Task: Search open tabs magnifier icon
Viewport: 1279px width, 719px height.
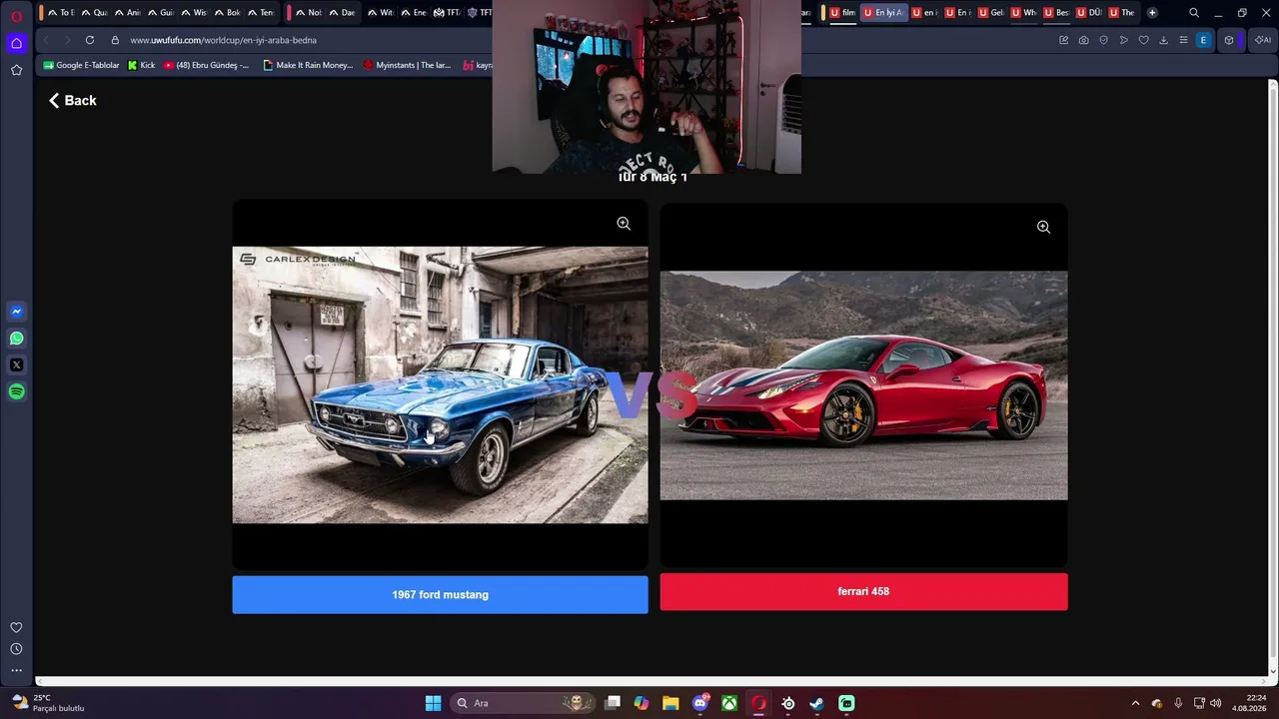Action: [x=1194, y=13]
